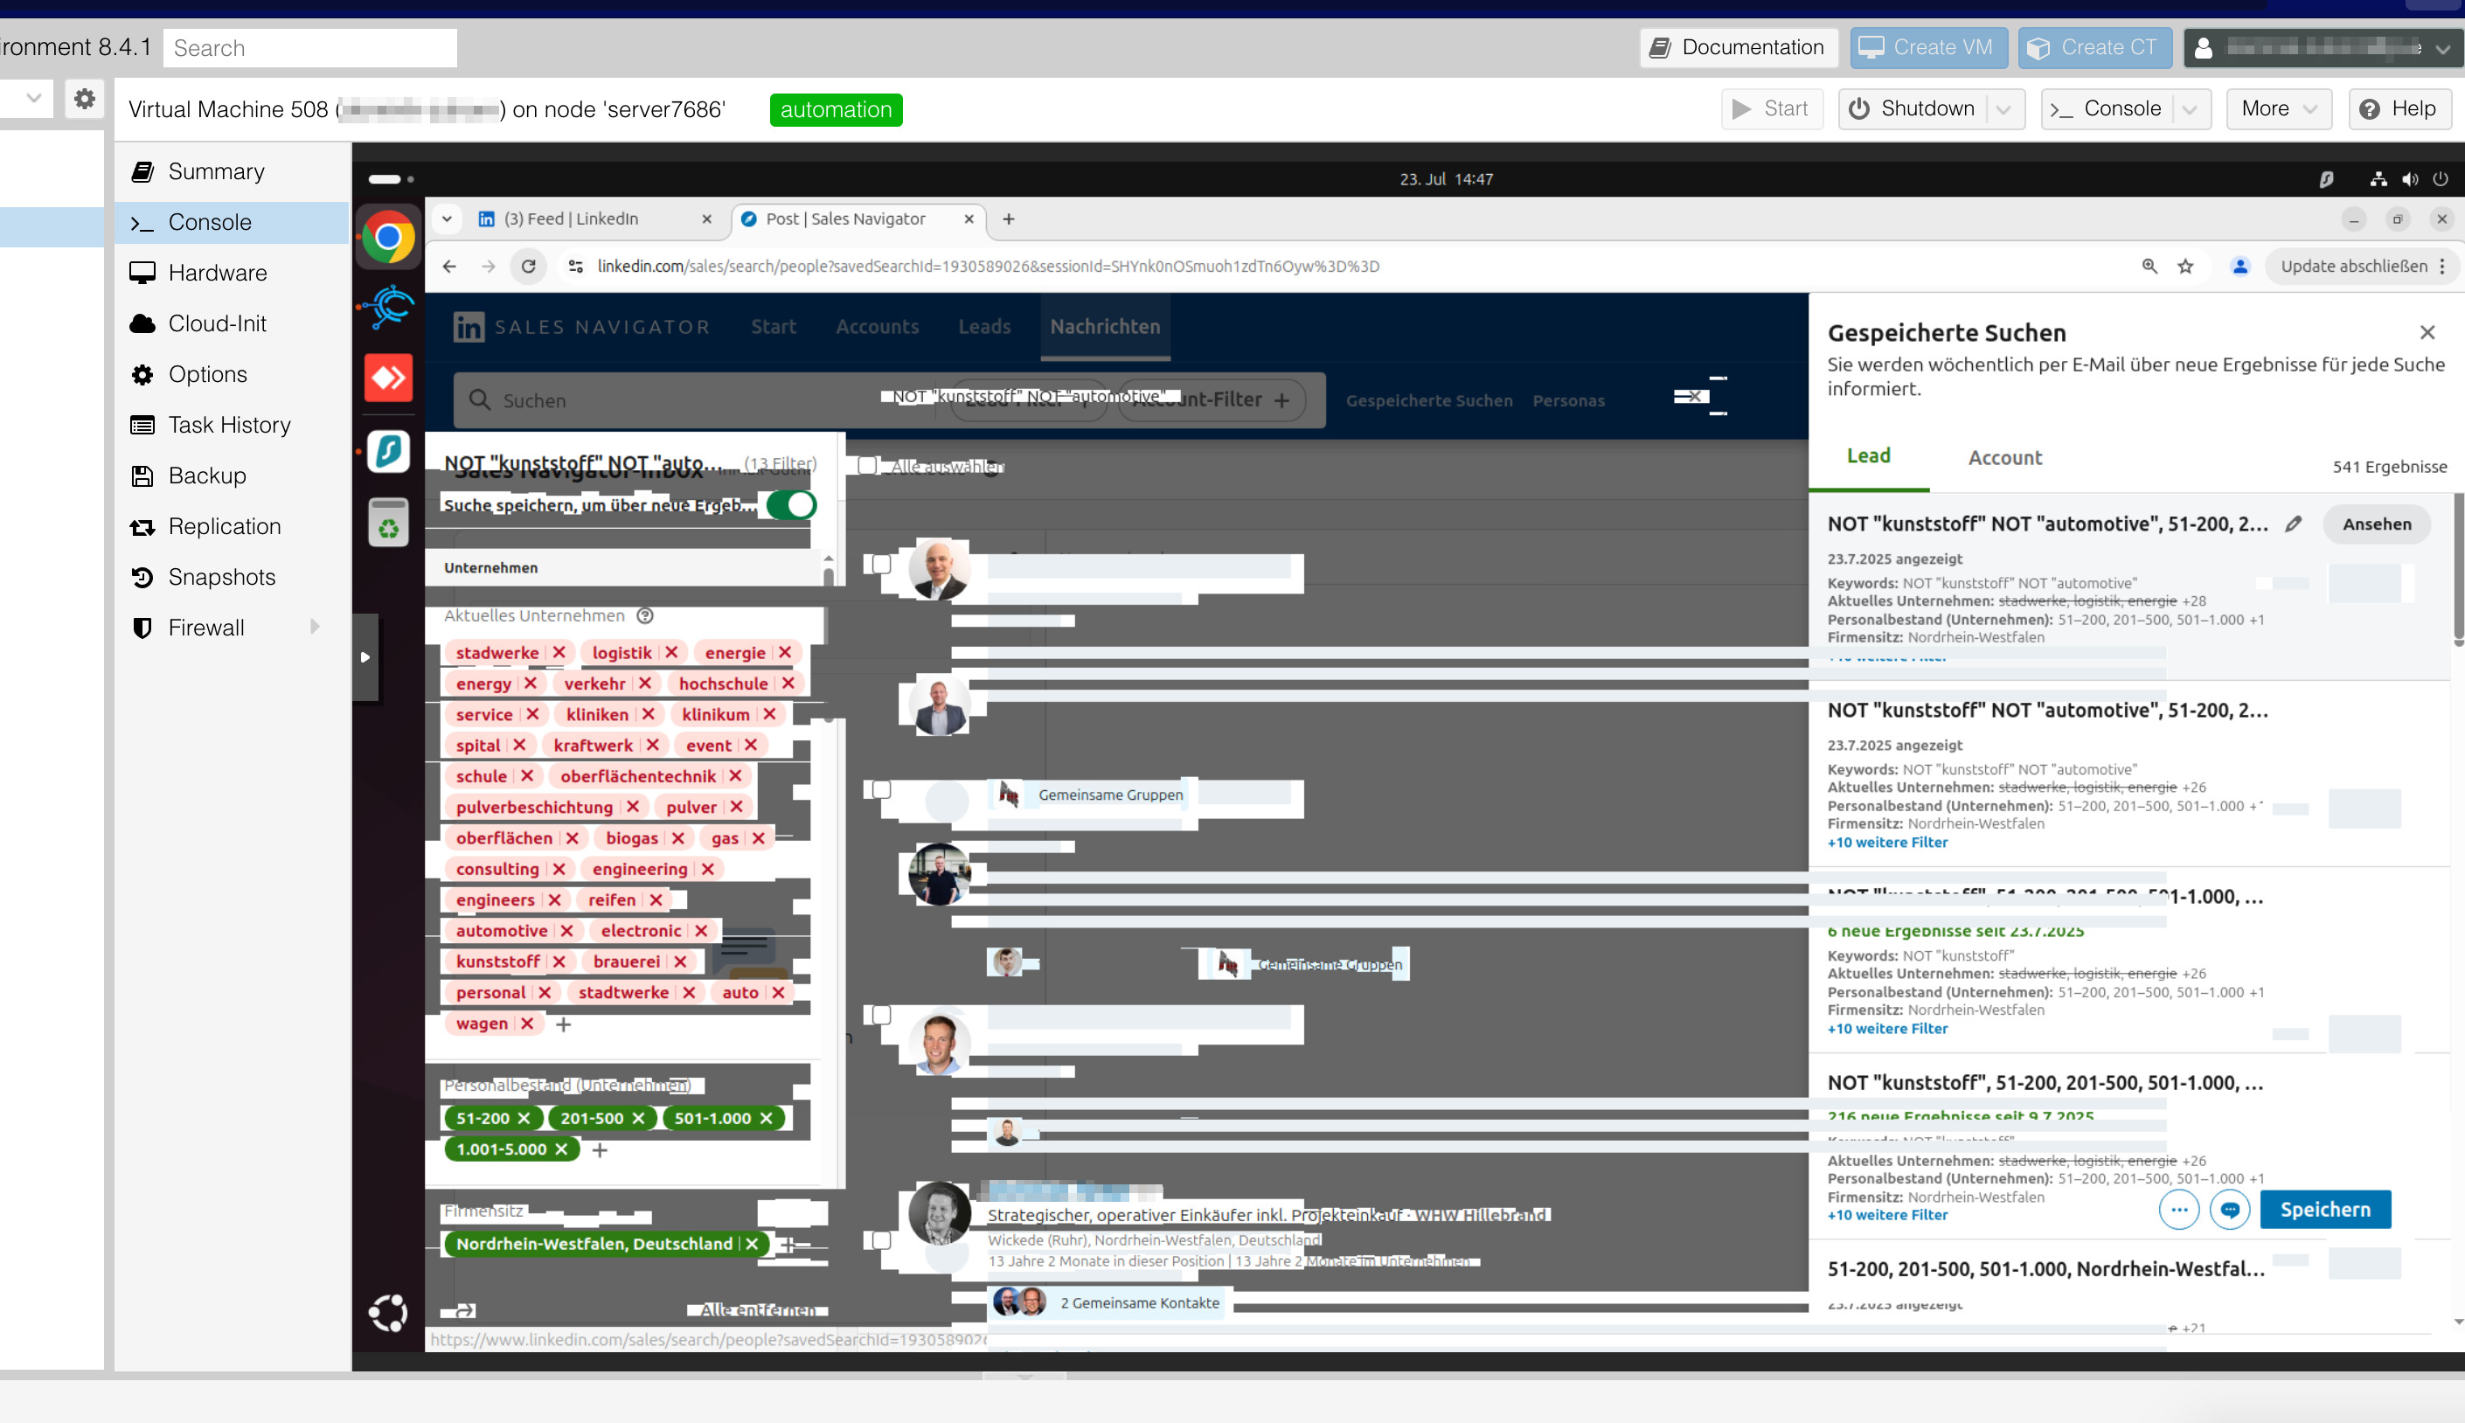Open the Console dropdown arrow in the header
This screenshot has width=2465, height=1423.
pyautogui.click(x=2190, y=109)
